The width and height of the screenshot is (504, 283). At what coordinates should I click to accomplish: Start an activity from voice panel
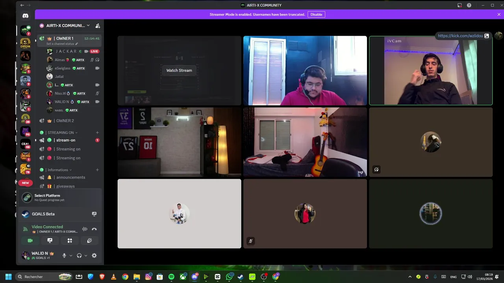coord(70,241)
